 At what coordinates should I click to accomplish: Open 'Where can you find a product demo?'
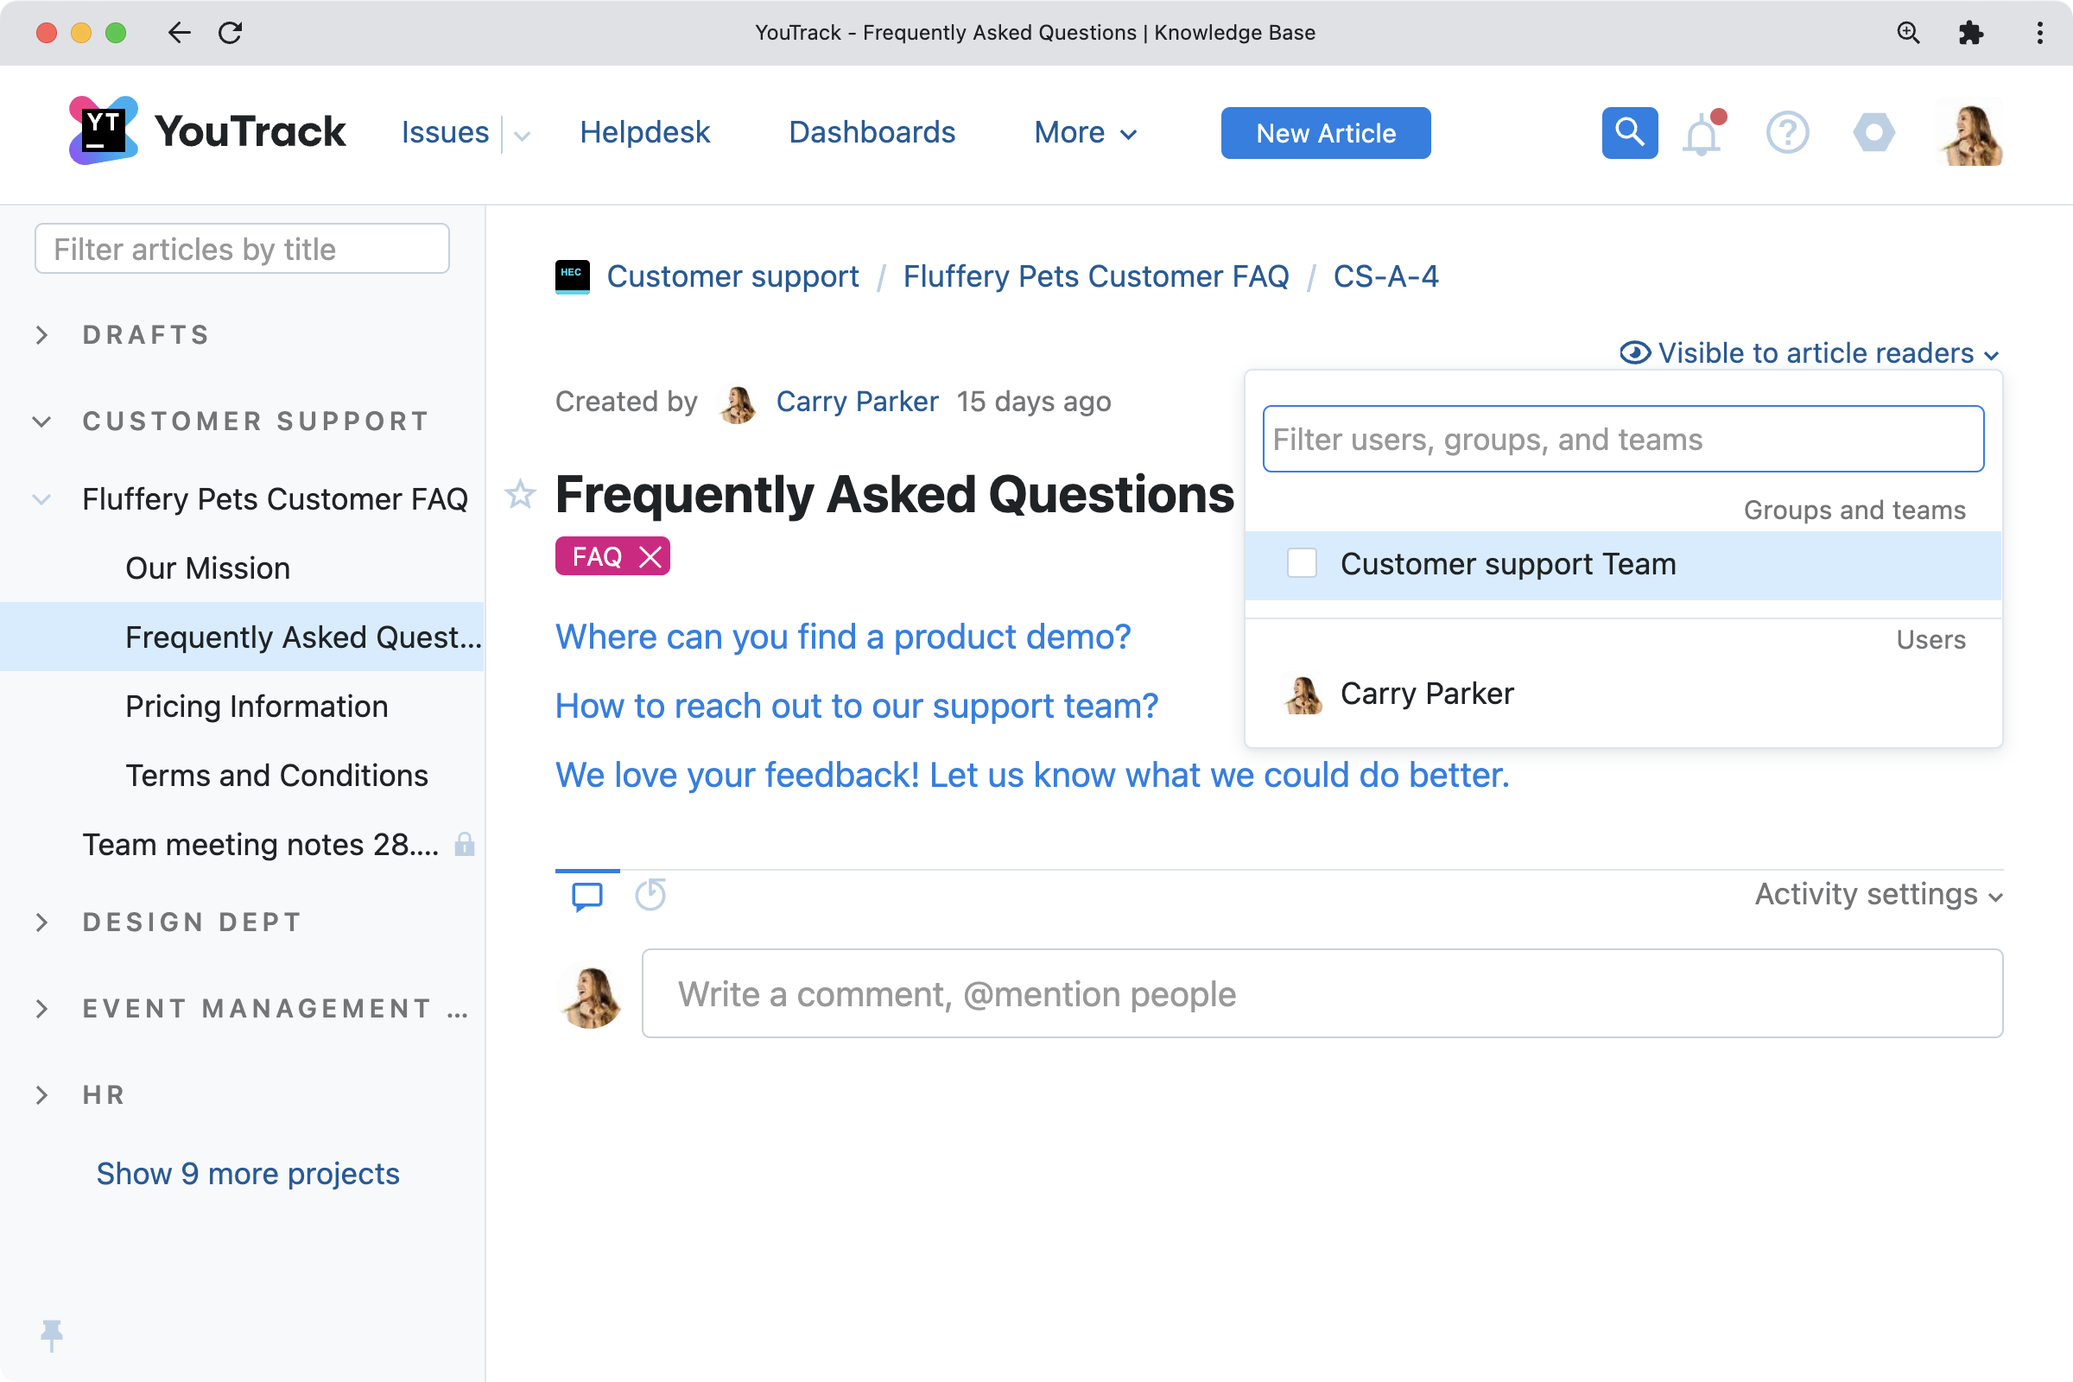(843, 637)
